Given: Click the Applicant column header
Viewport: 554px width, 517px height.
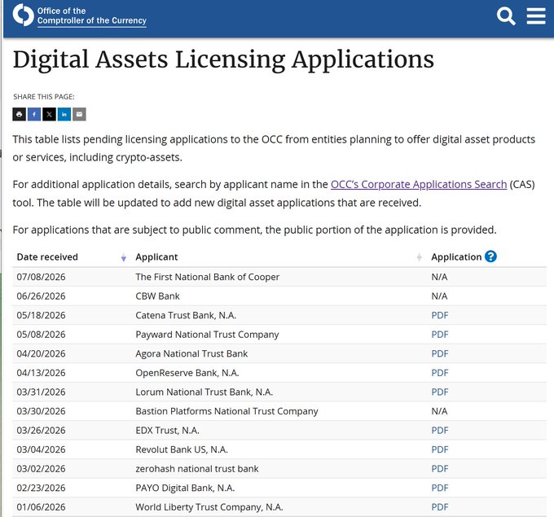Looking at the screenshot, I should 156,257.
